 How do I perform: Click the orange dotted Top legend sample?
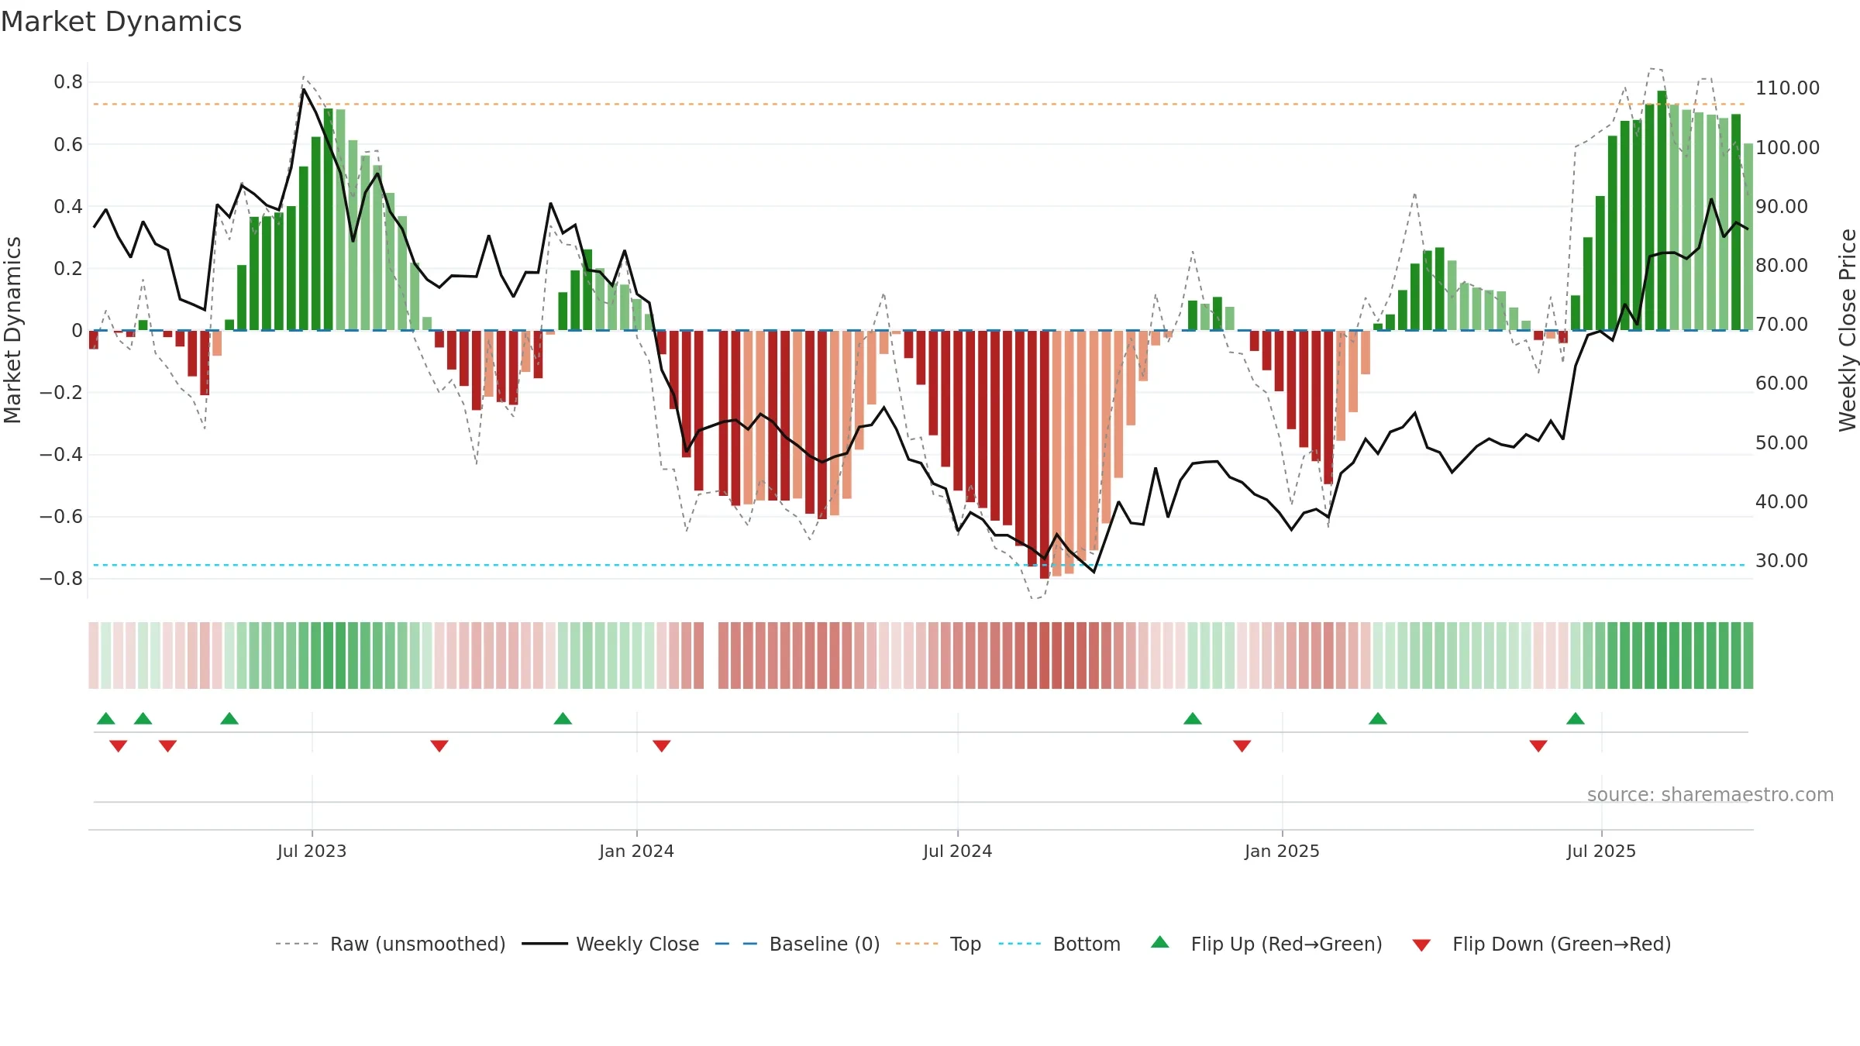click(x=917, y=944)
